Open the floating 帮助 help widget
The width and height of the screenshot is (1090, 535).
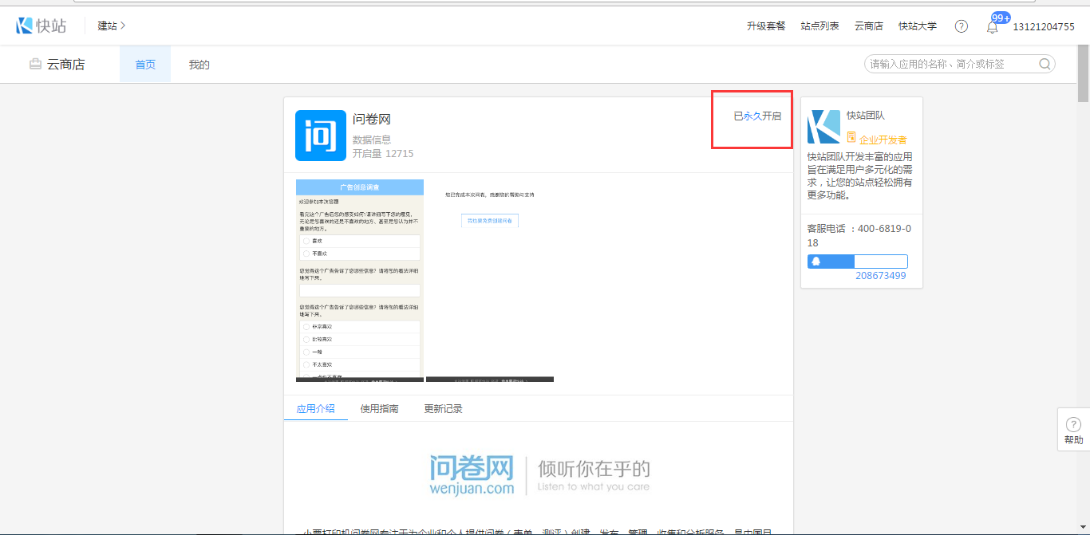[x=1073, y=431]
